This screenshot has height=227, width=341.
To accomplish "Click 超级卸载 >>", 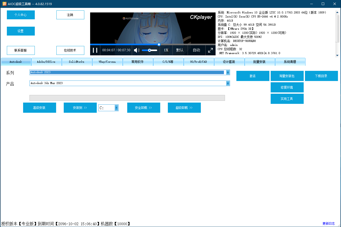I will click(184, 108).
